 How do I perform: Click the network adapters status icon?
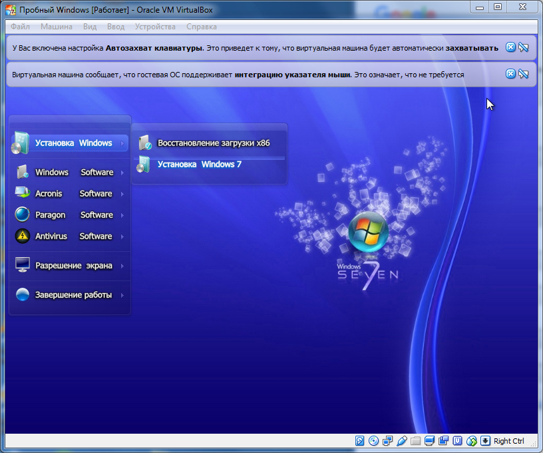click(387, 440)
